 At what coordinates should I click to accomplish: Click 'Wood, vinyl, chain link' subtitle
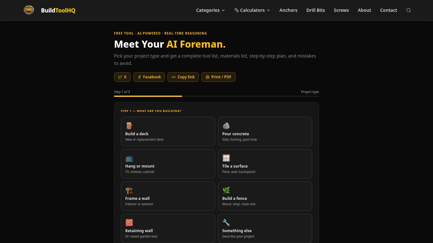[x=239, y=204]
